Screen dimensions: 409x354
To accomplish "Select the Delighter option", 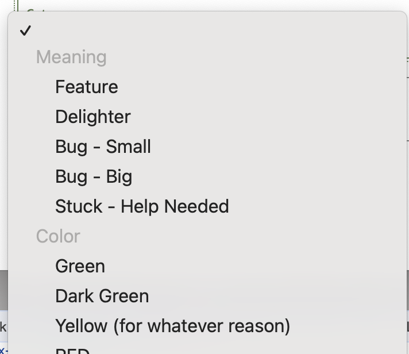I will [93, 117].
